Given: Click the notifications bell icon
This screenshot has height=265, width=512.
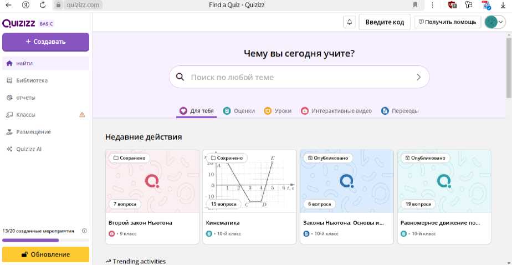Looking at the screenshot, I should tap(350, 22).
